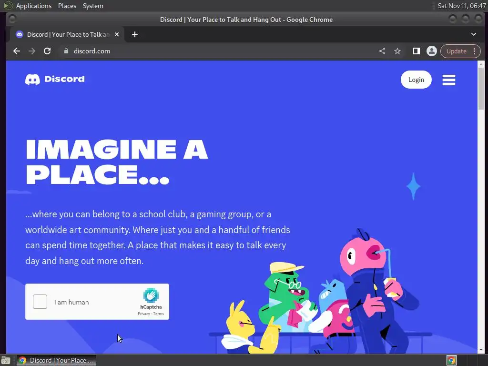Image resolution: width=488 pixels, height=366 pixels.
Task: Click the Login button
Action: (x=416, y=80)
